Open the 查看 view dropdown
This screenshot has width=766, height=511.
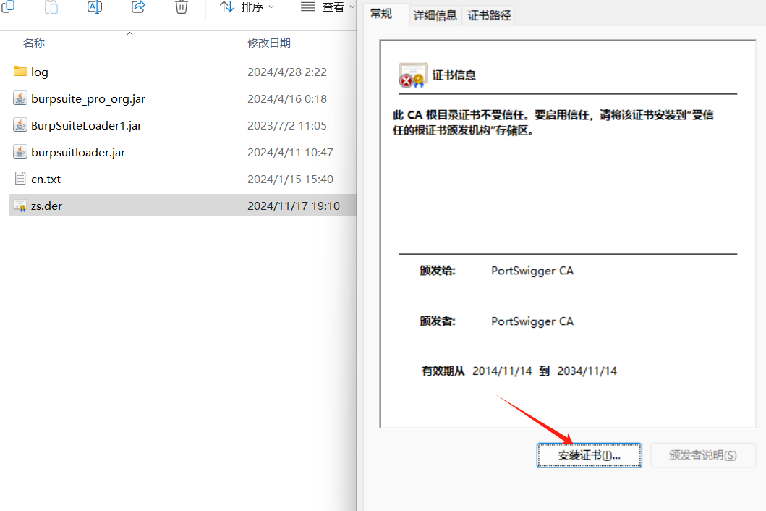click(x=328, y=7)
